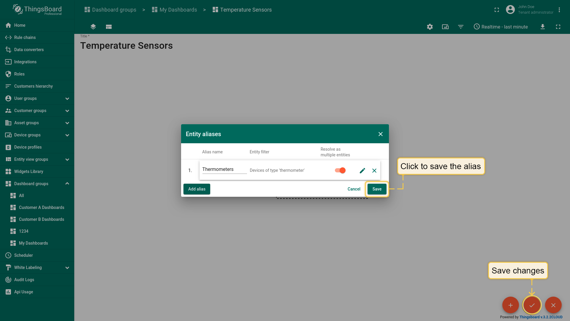The width and height of the screenshot is (570, 321).
Task: Save the entity aliases dialog
Action: (377, 189)
